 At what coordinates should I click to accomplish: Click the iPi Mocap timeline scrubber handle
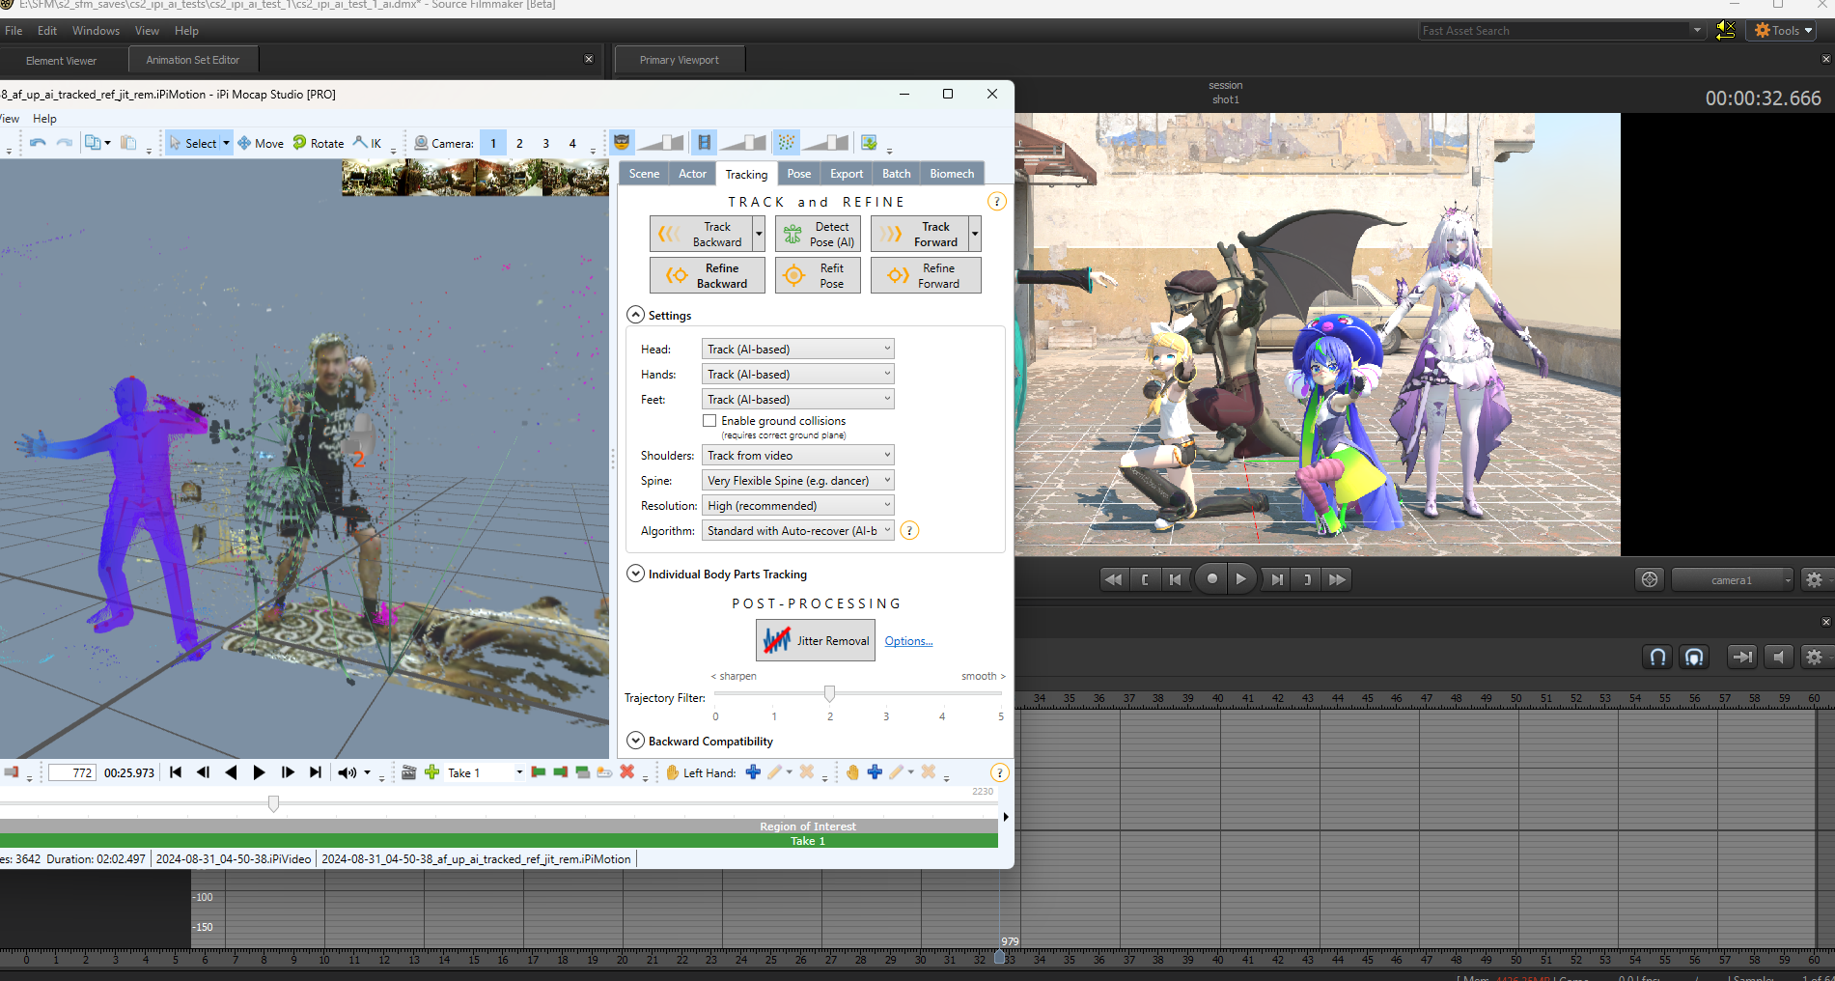tap(274, 803)
